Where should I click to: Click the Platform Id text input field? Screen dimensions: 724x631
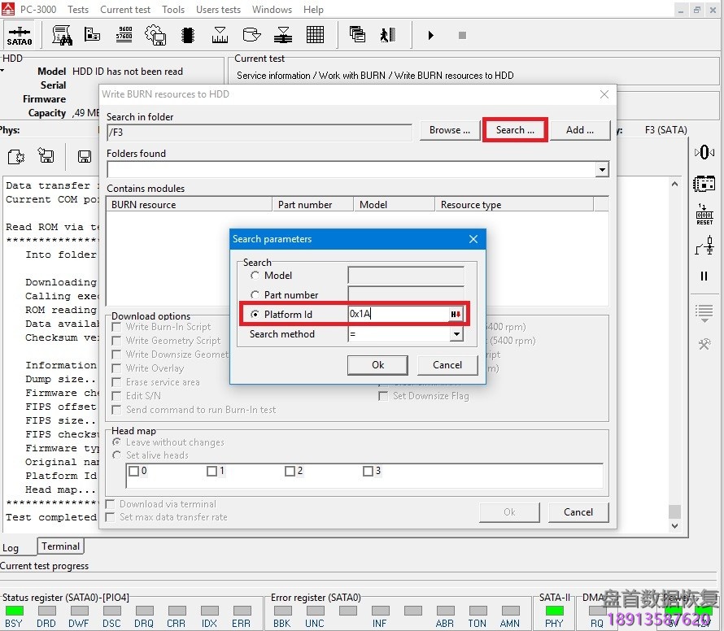click(x=397, y=315)
